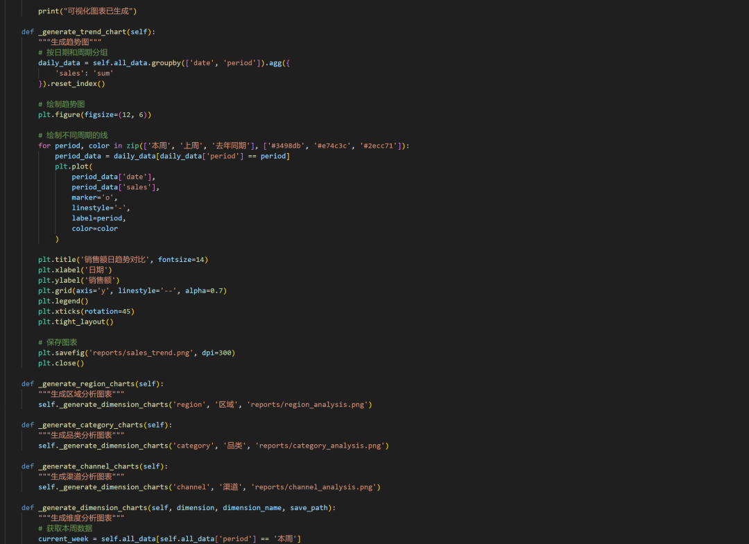The height and width of the screenshot is (544, 749).
Task: Click the print statement at the top
Action: click(87, 11)
